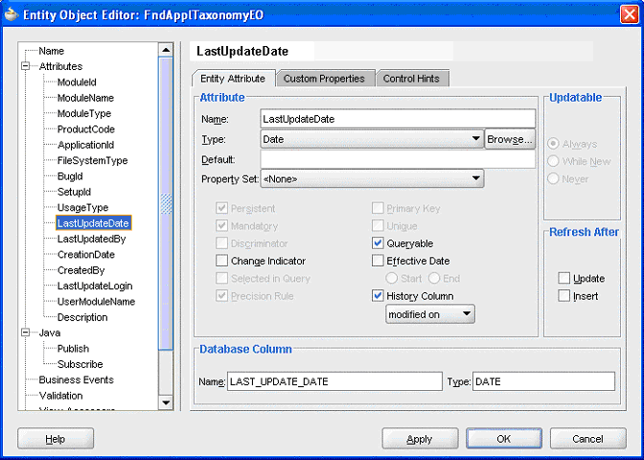
Task: Check Refresh After Update
Action: point(563,278)
